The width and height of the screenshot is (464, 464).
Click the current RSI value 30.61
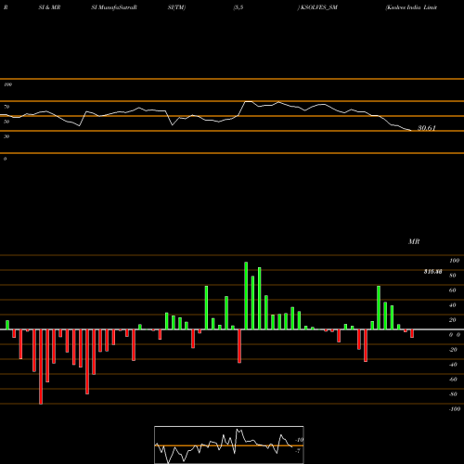point(427,128)
